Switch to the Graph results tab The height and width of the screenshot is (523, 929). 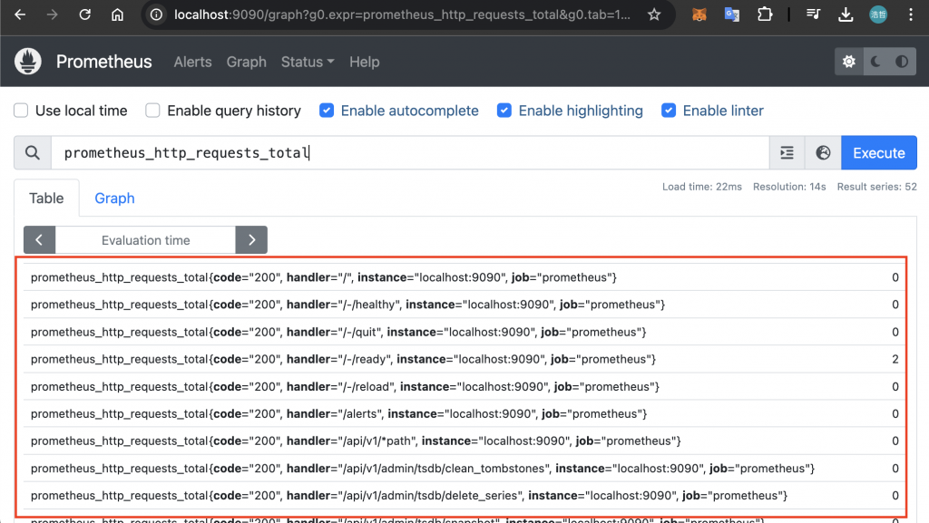pos(114,199)
